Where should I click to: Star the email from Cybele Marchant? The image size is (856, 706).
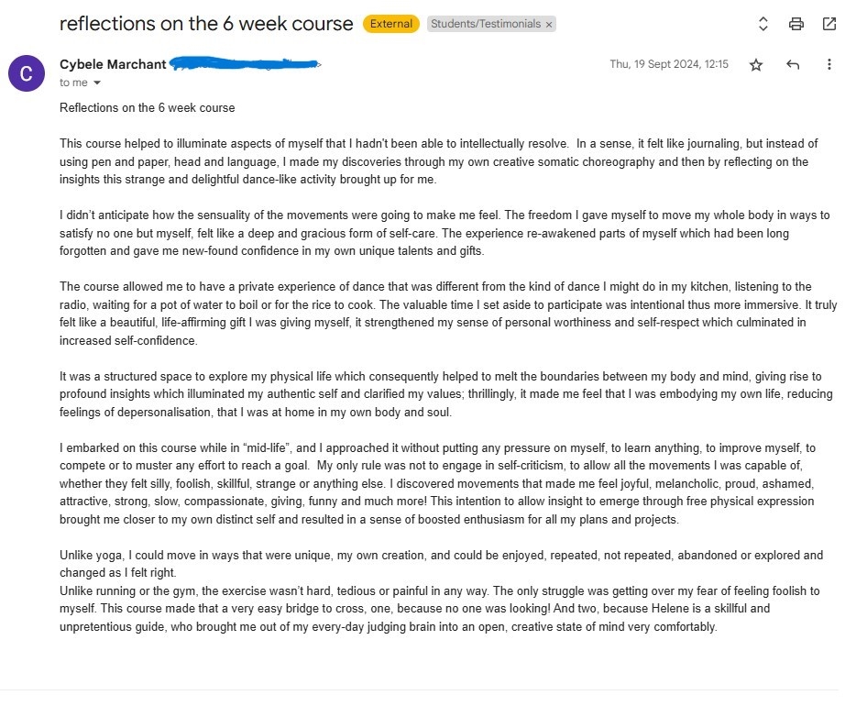click(756, 64)
